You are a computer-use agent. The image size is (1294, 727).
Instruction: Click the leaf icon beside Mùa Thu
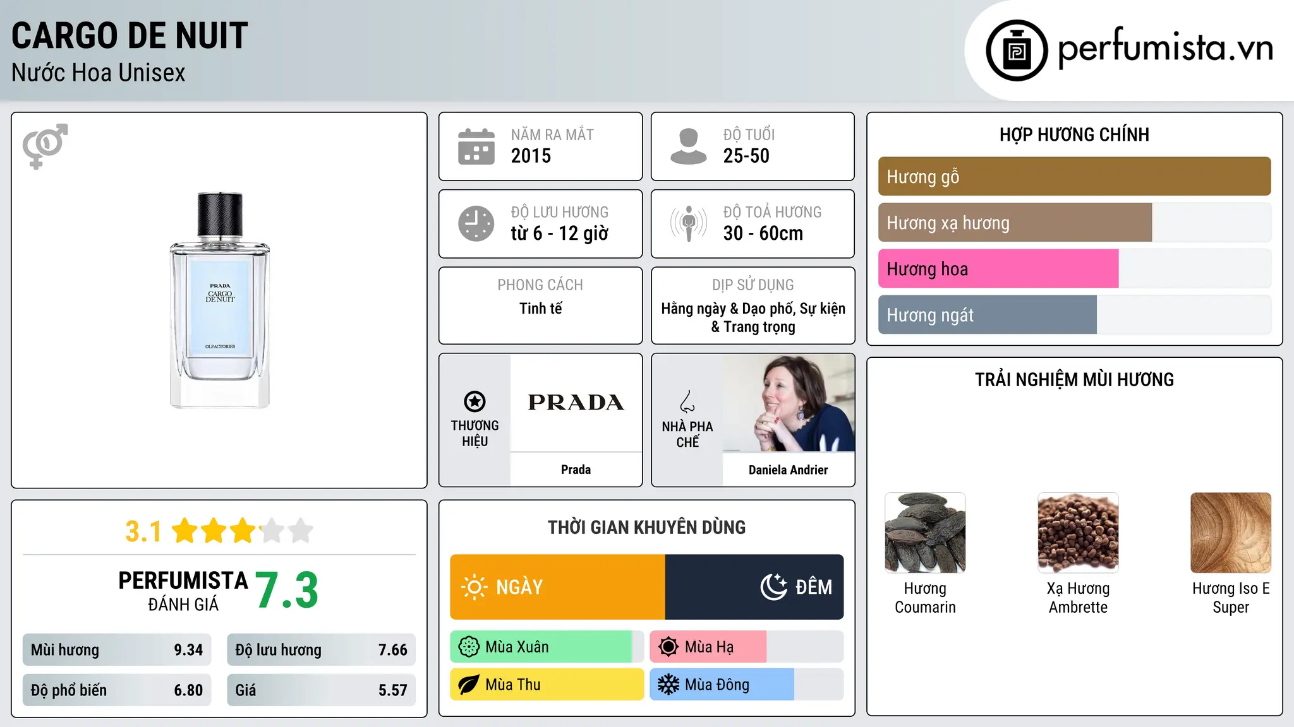coord(469,685)
